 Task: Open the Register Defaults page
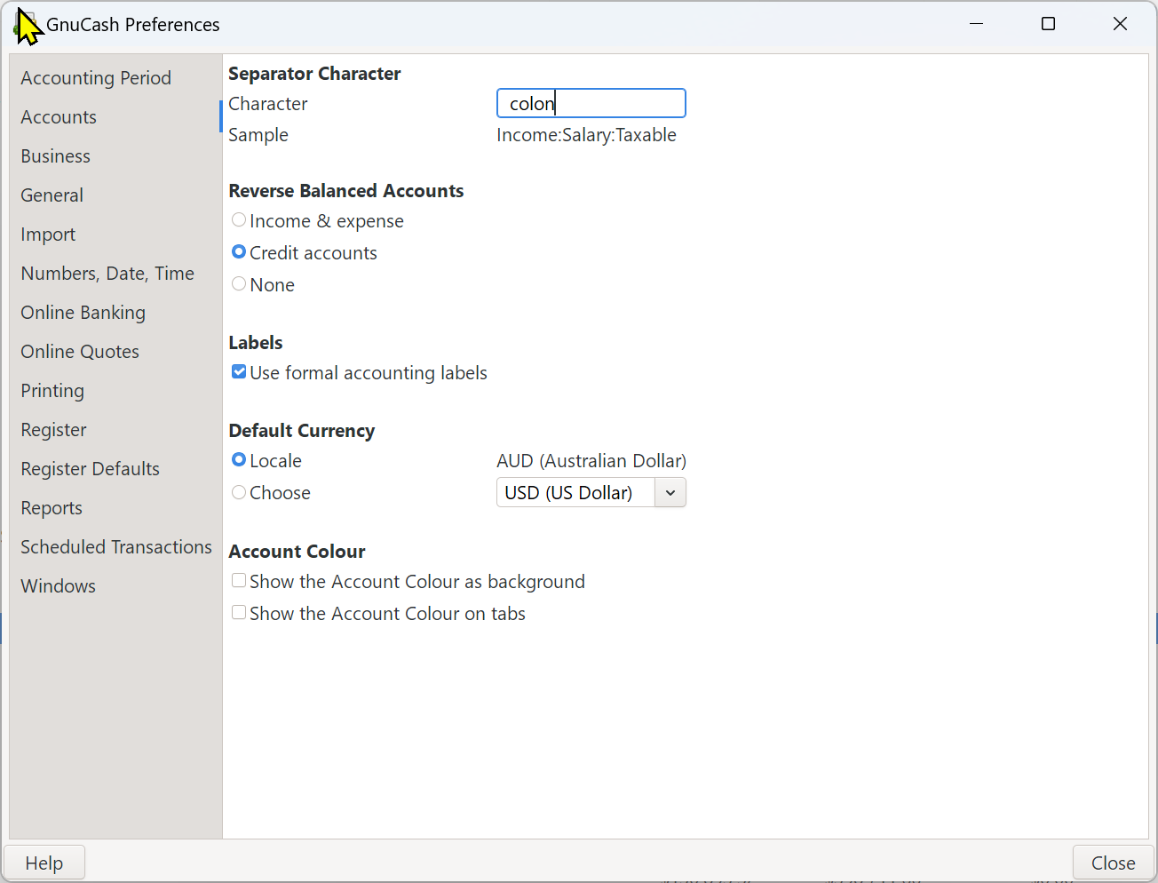tap(90, 469)
